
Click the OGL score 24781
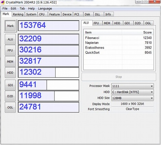pos(49,107)
